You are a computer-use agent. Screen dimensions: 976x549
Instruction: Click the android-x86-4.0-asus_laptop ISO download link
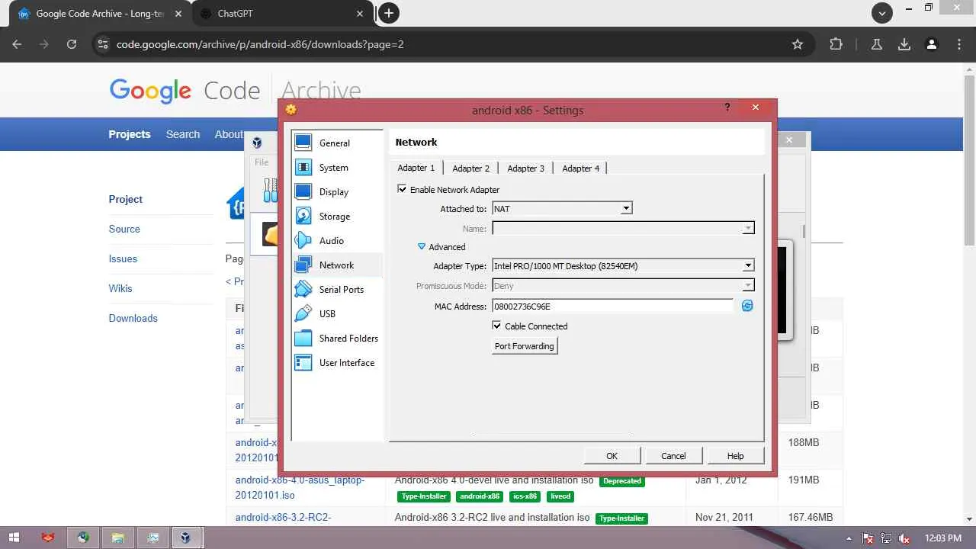300,487
